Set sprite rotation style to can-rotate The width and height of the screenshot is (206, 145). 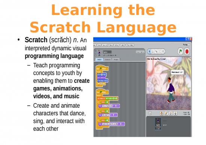tap(96, 50)
